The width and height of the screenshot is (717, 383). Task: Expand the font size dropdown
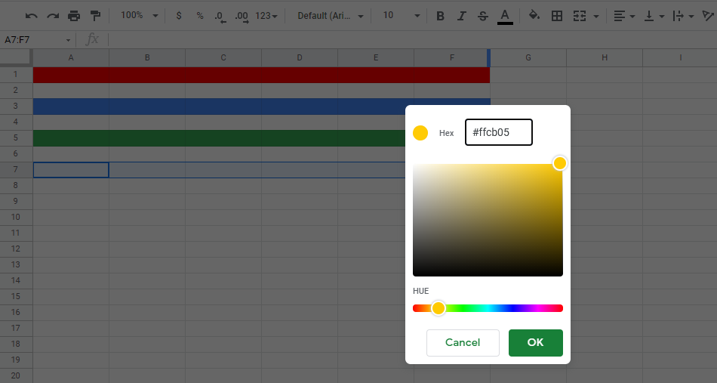(401, 16)
